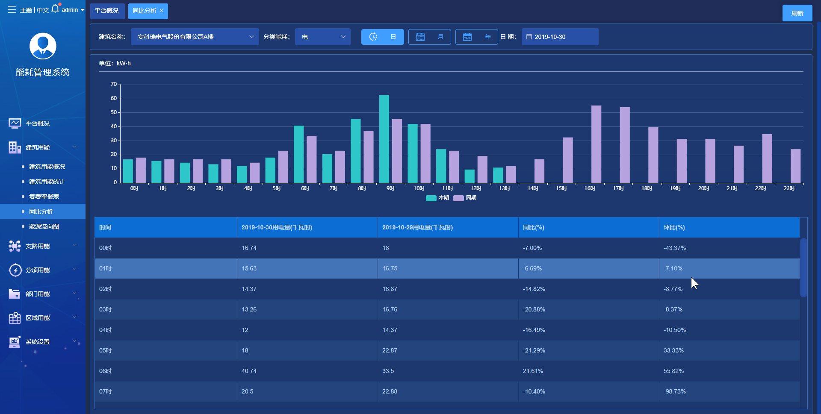Switch to yearly (年) view toggle
821x414 pixels.
477,37
